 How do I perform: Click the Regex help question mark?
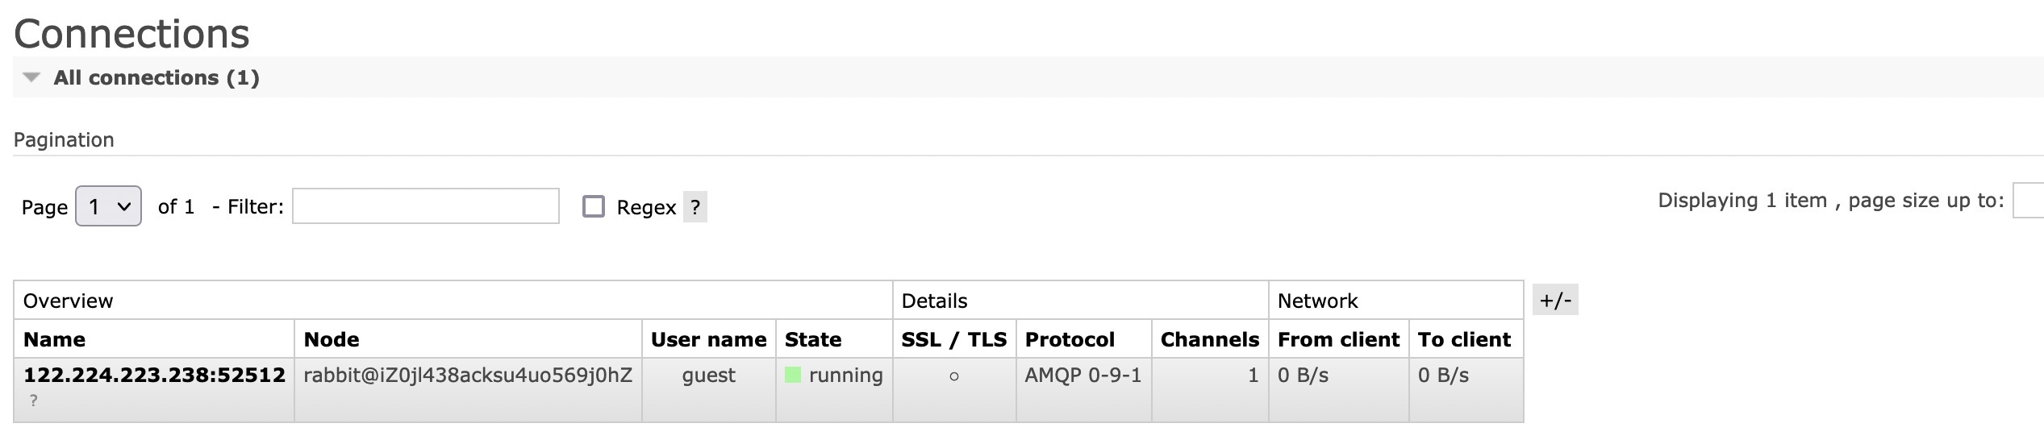tap(695, 207)
